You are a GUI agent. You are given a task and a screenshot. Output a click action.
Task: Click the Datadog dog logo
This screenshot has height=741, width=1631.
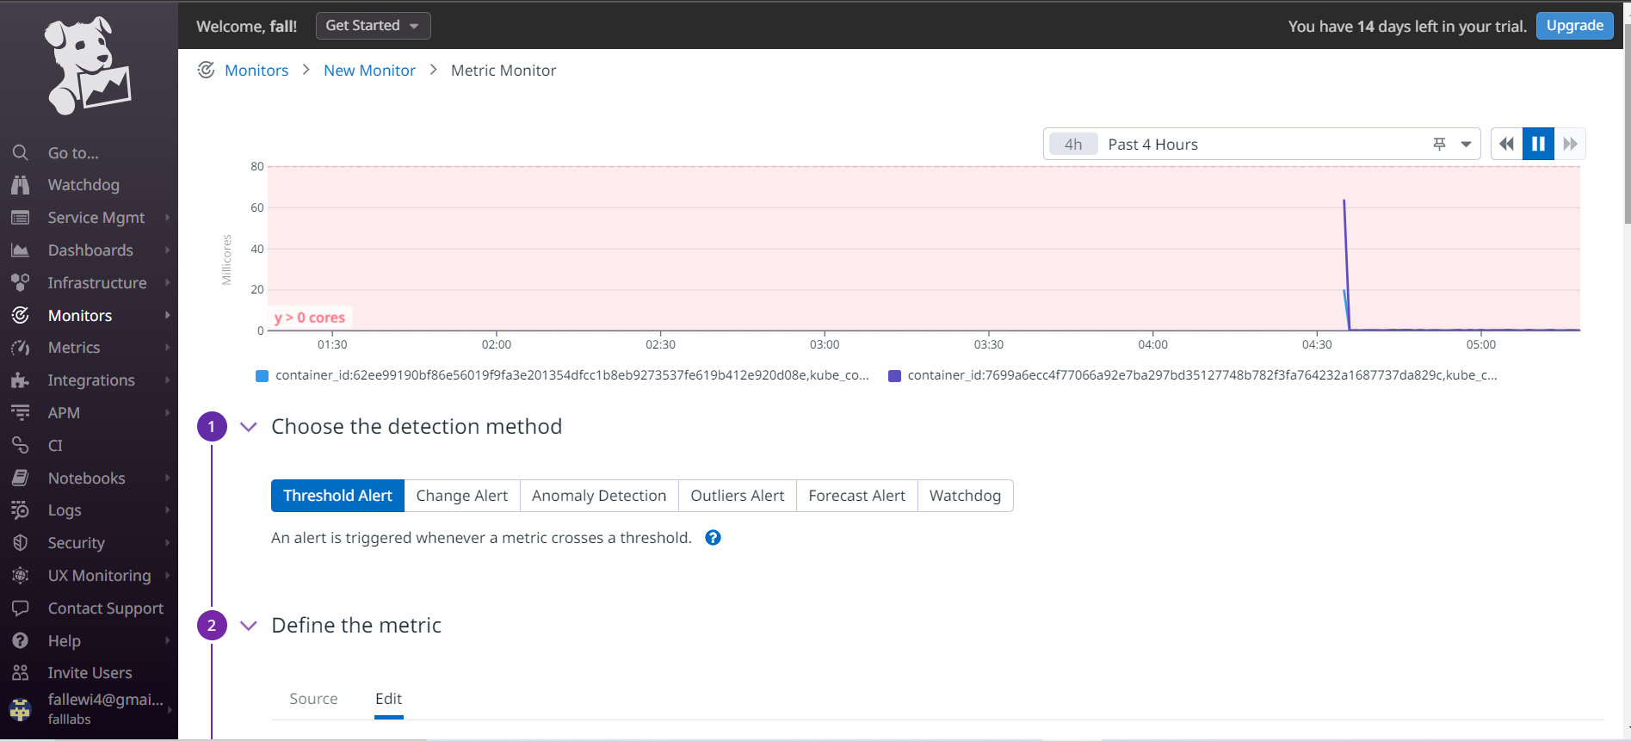tap(88, 66)
